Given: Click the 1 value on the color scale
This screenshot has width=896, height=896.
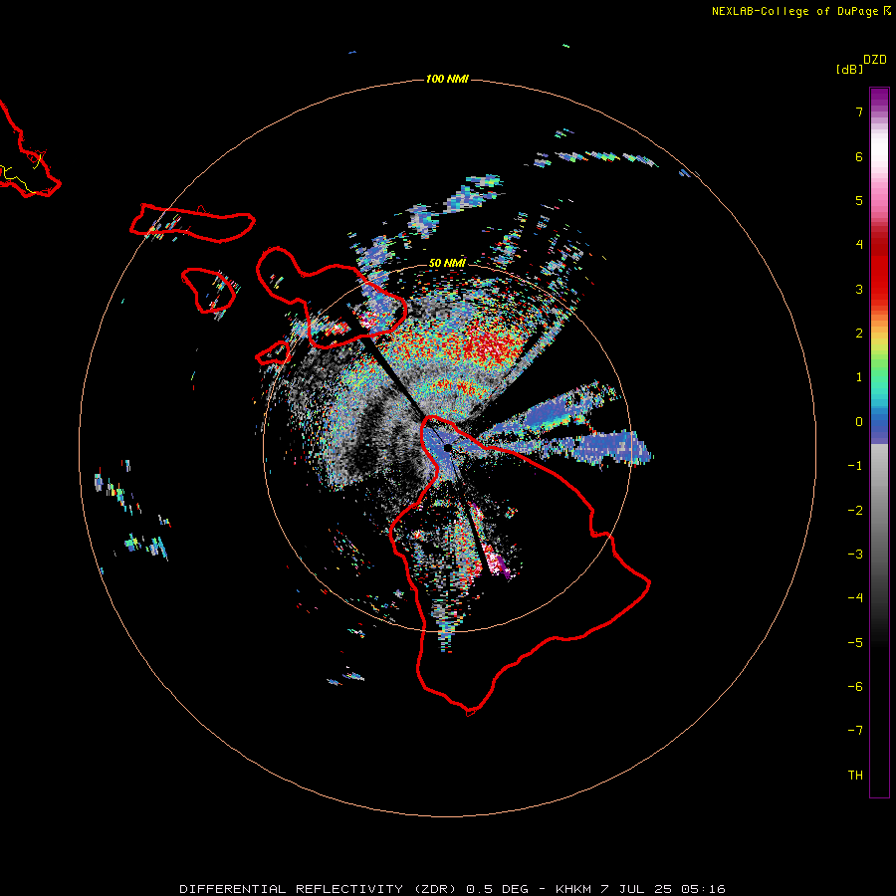Looking at the screenshot, I should pos(859,377).
